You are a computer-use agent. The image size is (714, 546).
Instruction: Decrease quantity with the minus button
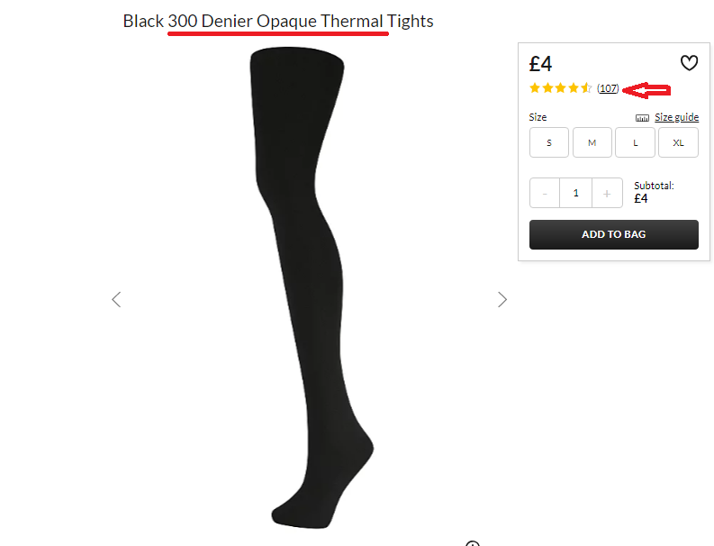[x=545, y=193]
